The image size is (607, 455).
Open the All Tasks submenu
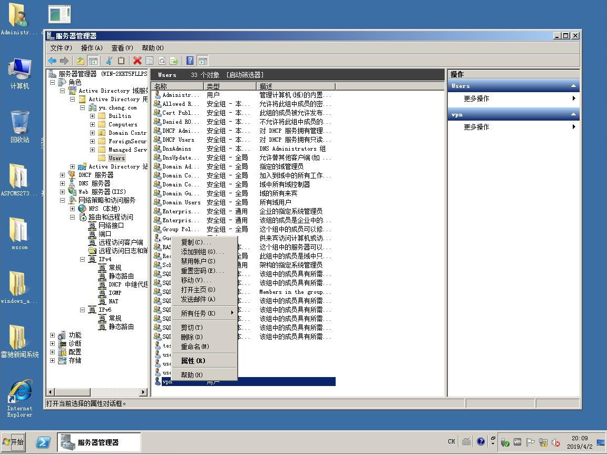[x=198, y=313]
